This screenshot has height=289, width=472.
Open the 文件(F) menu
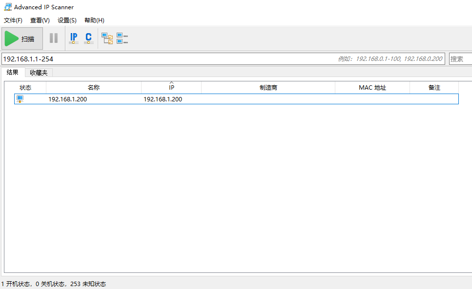pos(13,20)
